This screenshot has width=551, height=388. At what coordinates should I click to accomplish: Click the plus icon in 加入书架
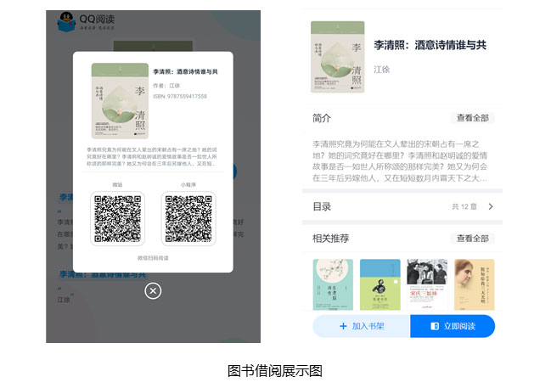[343, 326]
